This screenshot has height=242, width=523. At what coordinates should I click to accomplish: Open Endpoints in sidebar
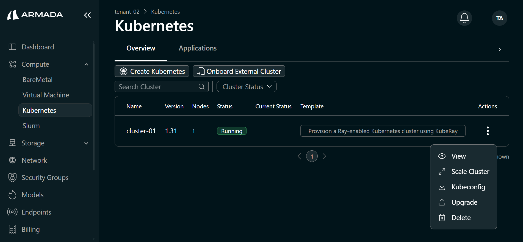(x=36, y=212)
